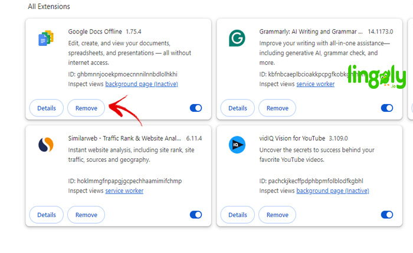Click the Similarweb extension icon
This screenshot has width=413, height=253.
(46, 145)
